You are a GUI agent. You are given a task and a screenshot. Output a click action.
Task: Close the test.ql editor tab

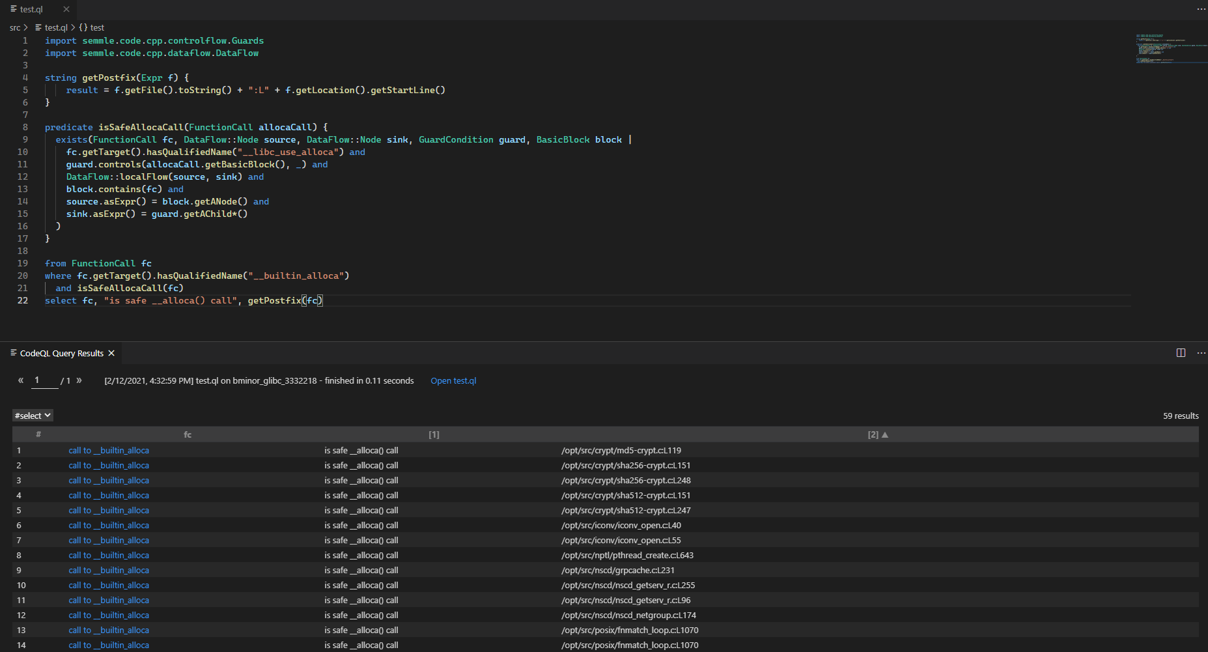[66, 9]
